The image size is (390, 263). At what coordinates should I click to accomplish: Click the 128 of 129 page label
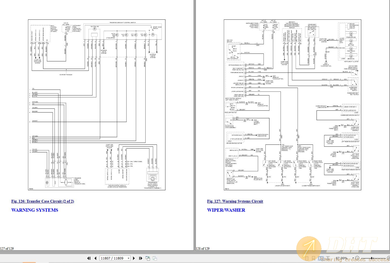203,248
